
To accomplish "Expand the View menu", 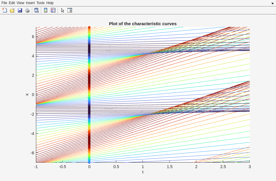I will click(20, 3).
